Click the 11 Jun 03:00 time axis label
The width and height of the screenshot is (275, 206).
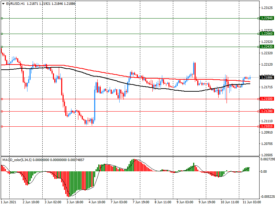click(252, 202)
